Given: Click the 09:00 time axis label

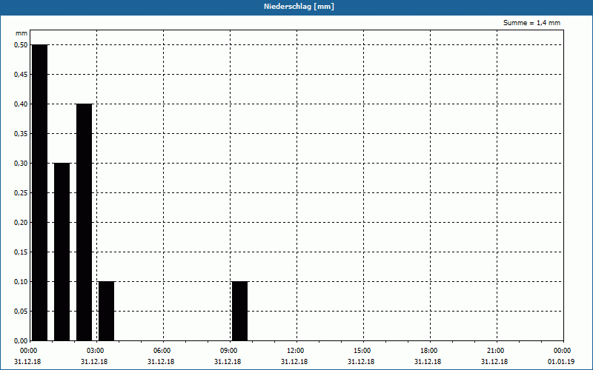Looking at the screenshot, I should click(x=228, y=351).
